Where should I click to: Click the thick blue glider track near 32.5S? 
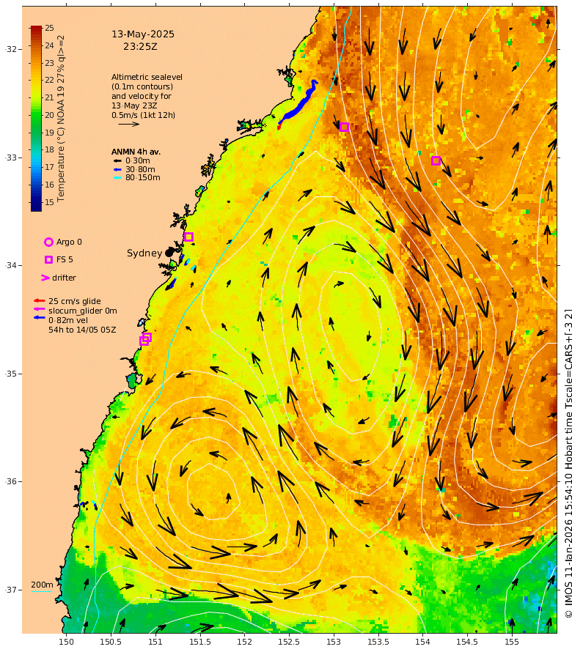point(297,104)
